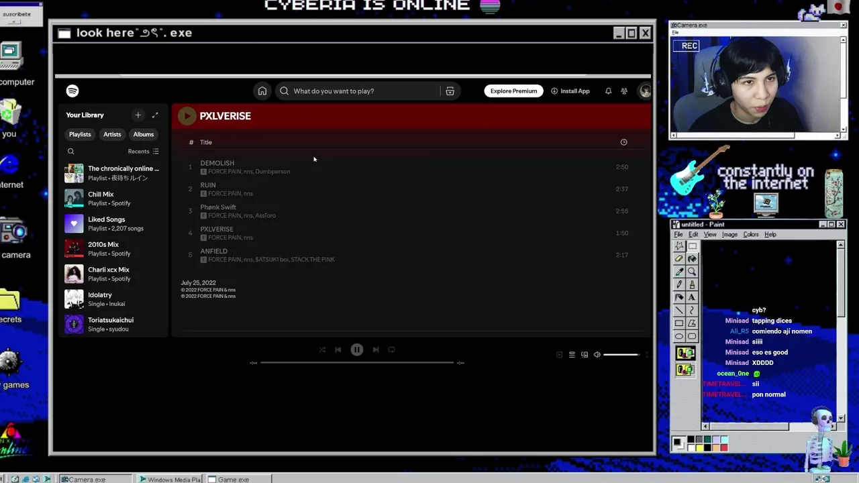This screenshot has height=483, width=859.
Task: Open the Help menu in Paint
Action: coord(770,234)
